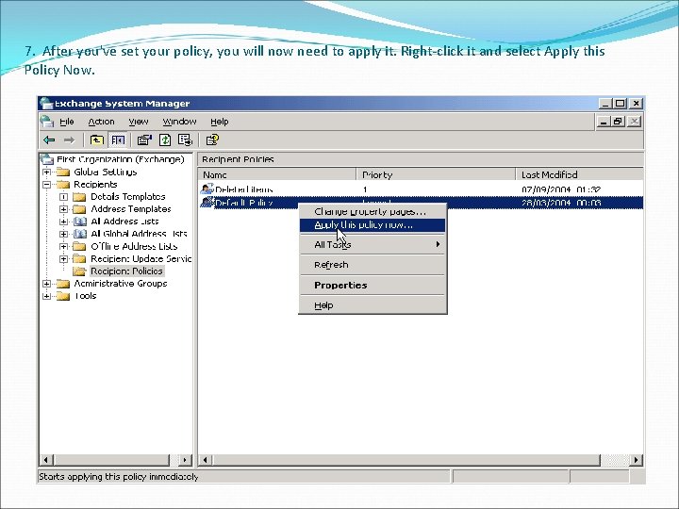Image resolution: width=679 pixels, height=509 pixels.
Task: Click the Details Templates folder icon
Action: click(x=79, y=197)
